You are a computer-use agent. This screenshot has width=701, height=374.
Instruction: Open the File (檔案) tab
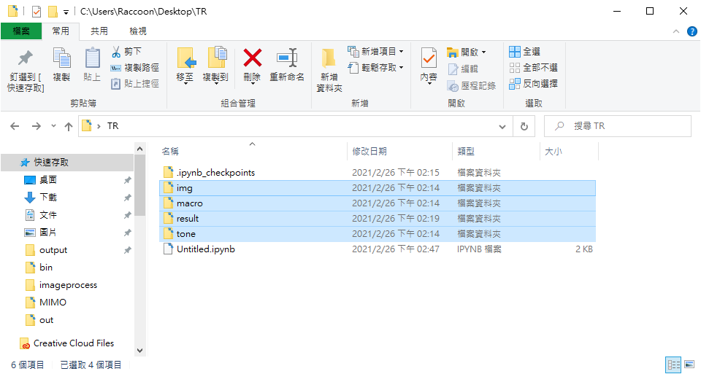tap(21, 31)
